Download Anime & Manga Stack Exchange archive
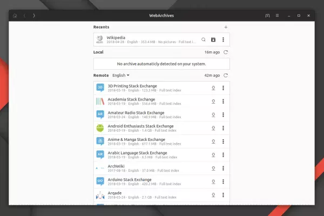 (213, 141)
